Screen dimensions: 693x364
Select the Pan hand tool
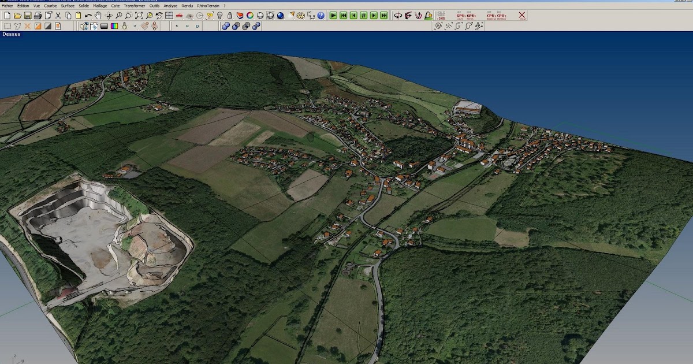[x=98, y=16]
